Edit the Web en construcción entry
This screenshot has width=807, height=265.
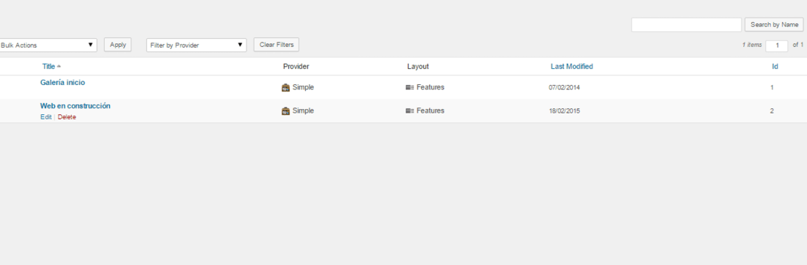(x=45, y=117)
